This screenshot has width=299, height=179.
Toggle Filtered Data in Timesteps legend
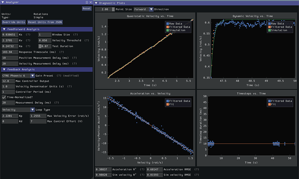click(x=280, y=101)
